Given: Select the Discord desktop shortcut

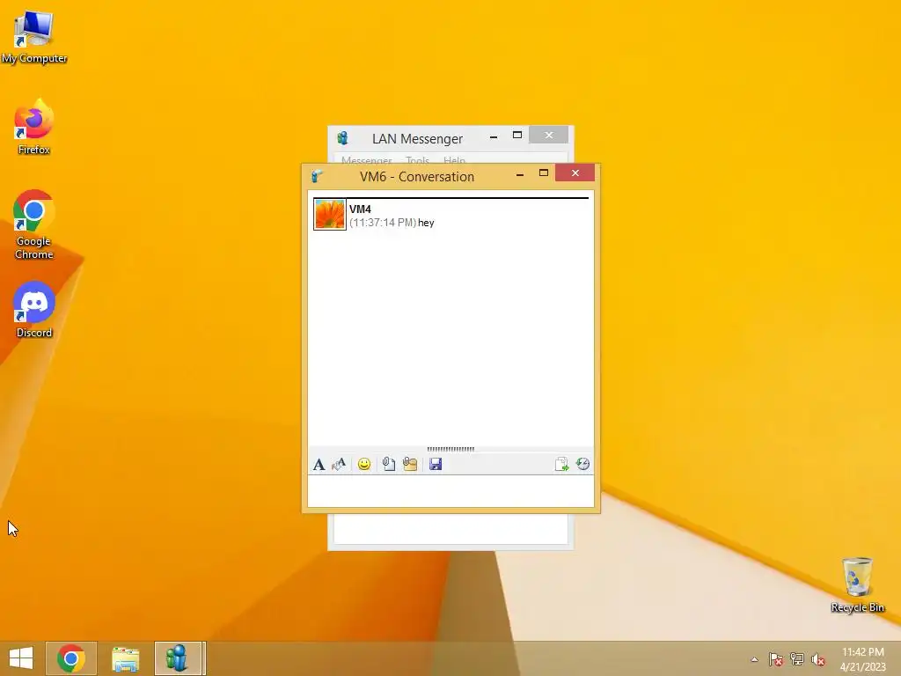Looking at the screenshot, I should click(x=34, y=310).
